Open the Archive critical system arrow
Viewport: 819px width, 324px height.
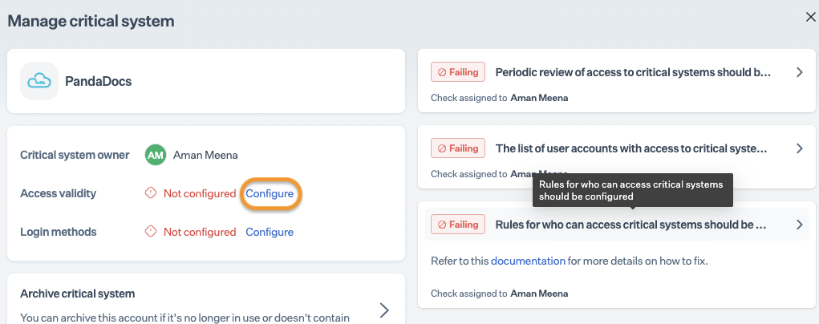pos(384,310)
